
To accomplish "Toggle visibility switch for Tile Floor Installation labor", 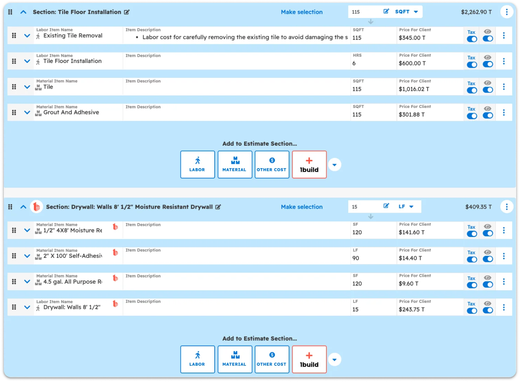I will coord(488,64).
